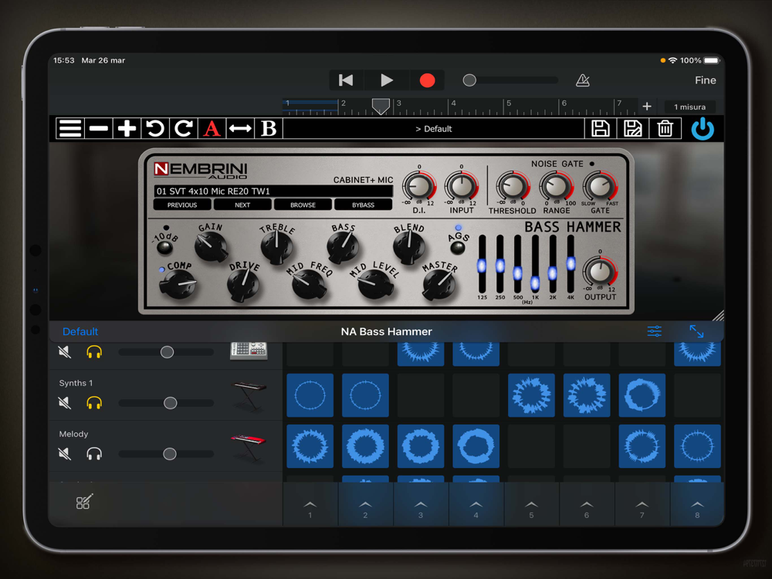Open the grid cell edit icon
Viewport: 772px width, 579px height.
83,502
